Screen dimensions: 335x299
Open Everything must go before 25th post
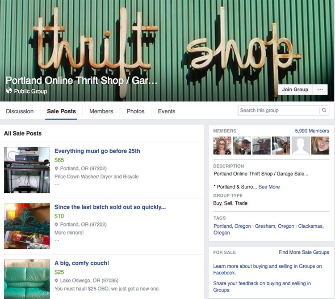tap(97, 151)
